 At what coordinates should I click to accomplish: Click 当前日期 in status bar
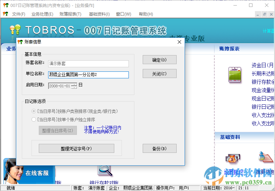(x=219, y=188)
